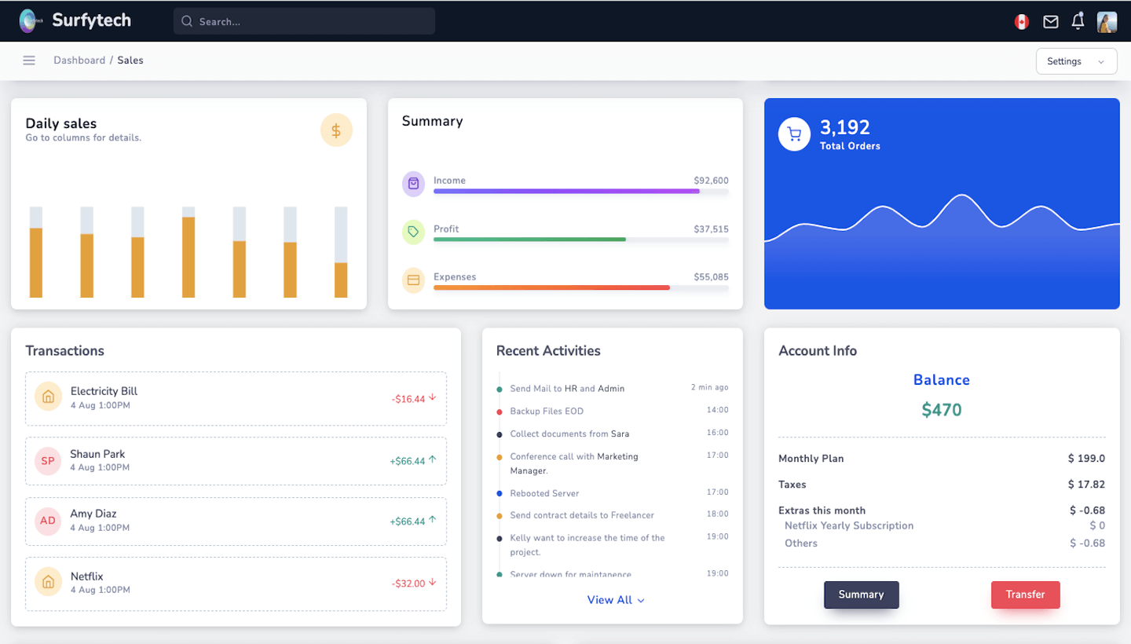This screenshot has height=644, width=1131.
Task: Click the Summary button in Account Info
Action: 861,595
